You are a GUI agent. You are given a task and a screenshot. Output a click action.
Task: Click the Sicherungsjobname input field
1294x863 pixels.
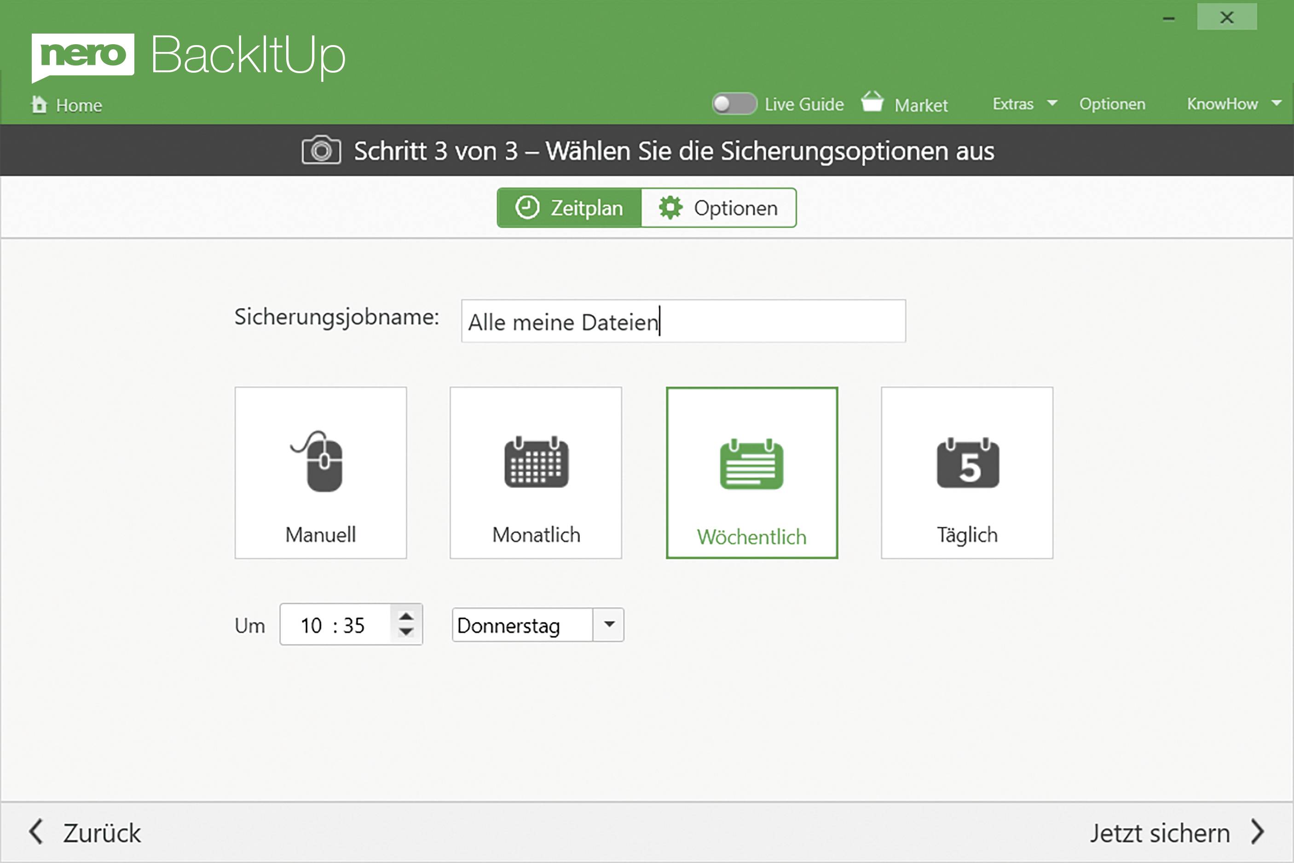click(683, 321)
